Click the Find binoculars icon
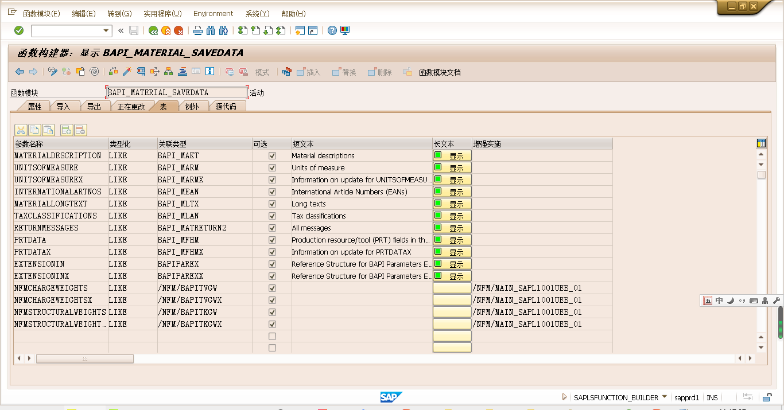 [x=210, y=30]
